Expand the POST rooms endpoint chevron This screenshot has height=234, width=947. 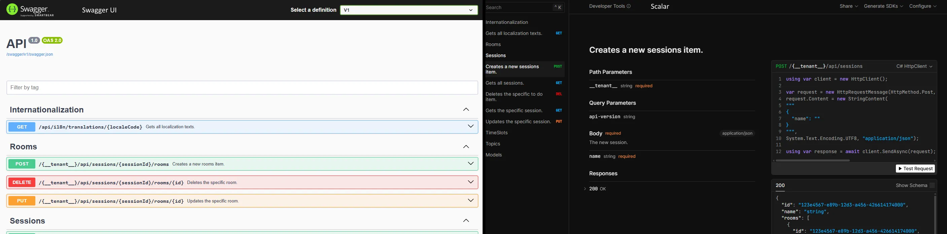(470, 163)
